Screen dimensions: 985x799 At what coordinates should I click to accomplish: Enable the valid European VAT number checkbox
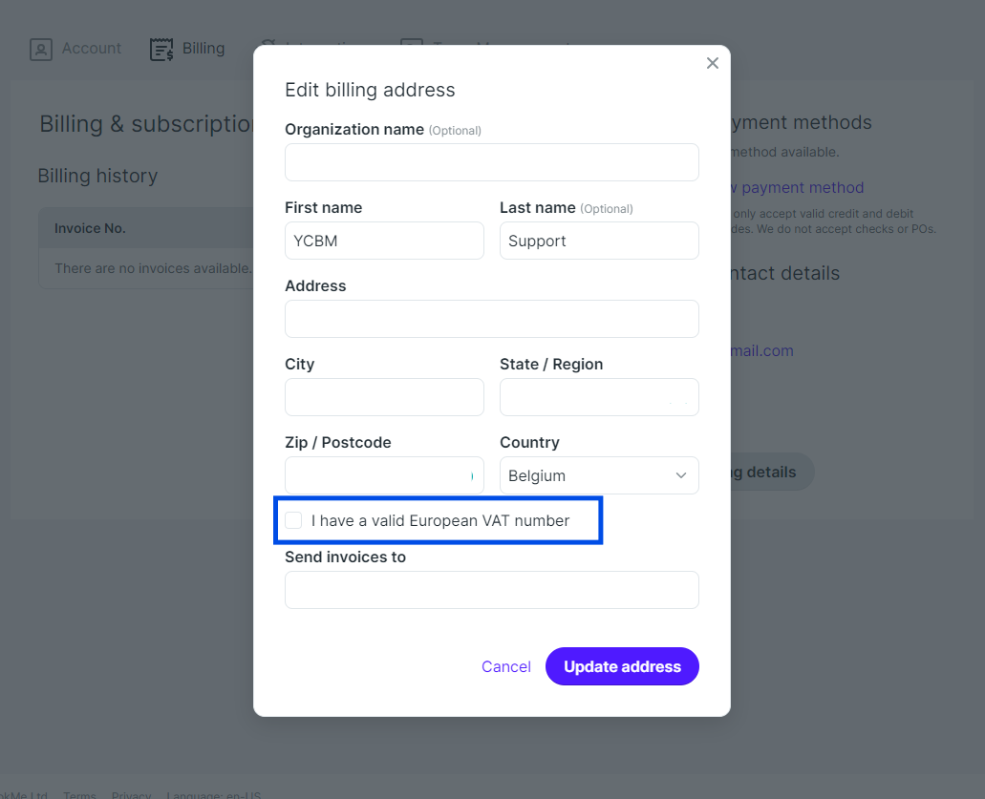pos(293,520)
